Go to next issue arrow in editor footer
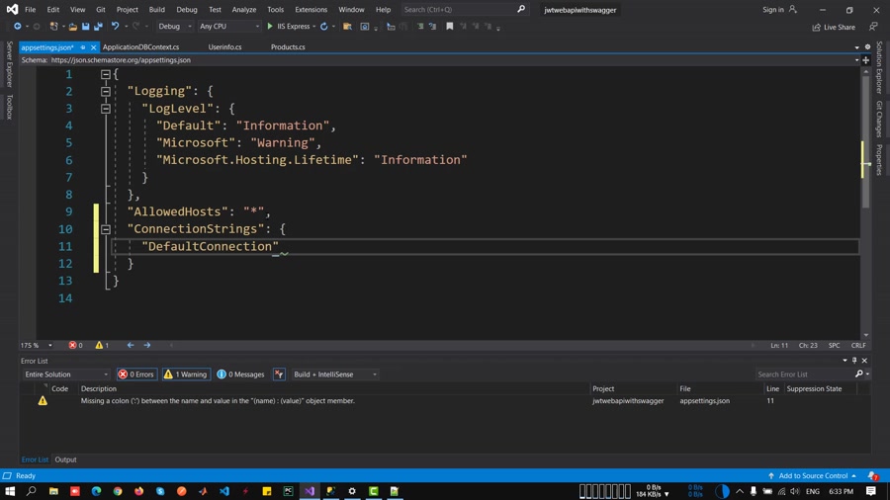 (x=147, y=345)
